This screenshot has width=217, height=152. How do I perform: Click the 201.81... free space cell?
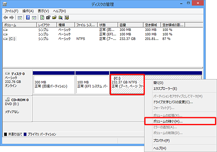click(152, 39)
